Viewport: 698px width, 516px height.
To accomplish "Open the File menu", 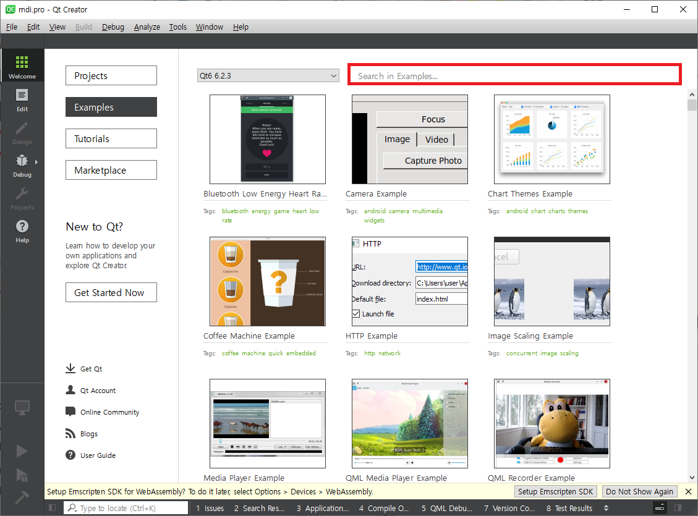I will click(12, 27).
